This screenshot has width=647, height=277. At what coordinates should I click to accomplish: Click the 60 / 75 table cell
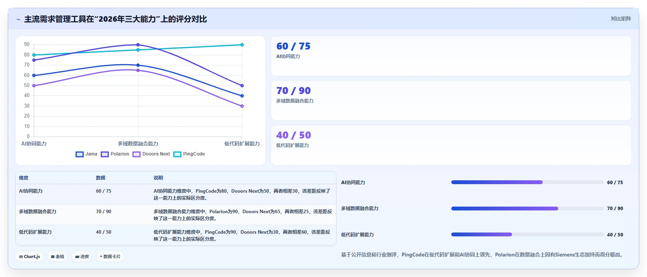[104, 191]
